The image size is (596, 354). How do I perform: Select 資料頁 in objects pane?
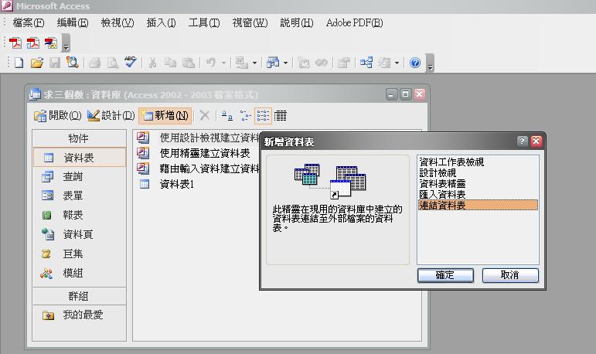point(79,234)
